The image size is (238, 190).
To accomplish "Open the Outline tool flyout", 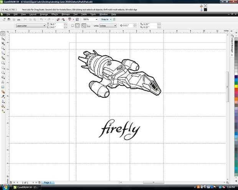I will 3,102.
